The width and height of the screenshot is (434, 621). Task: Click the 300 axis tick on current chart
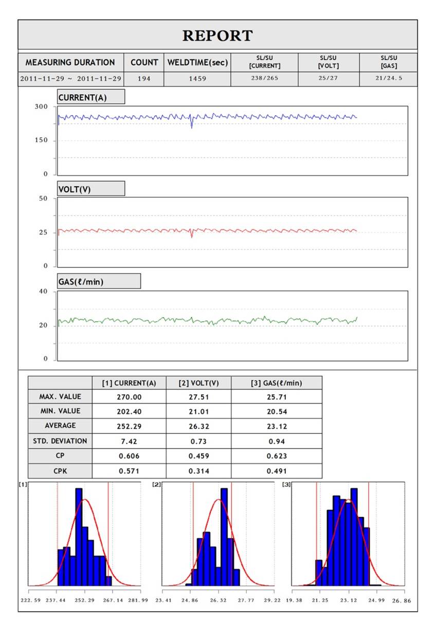coord(41,106)
